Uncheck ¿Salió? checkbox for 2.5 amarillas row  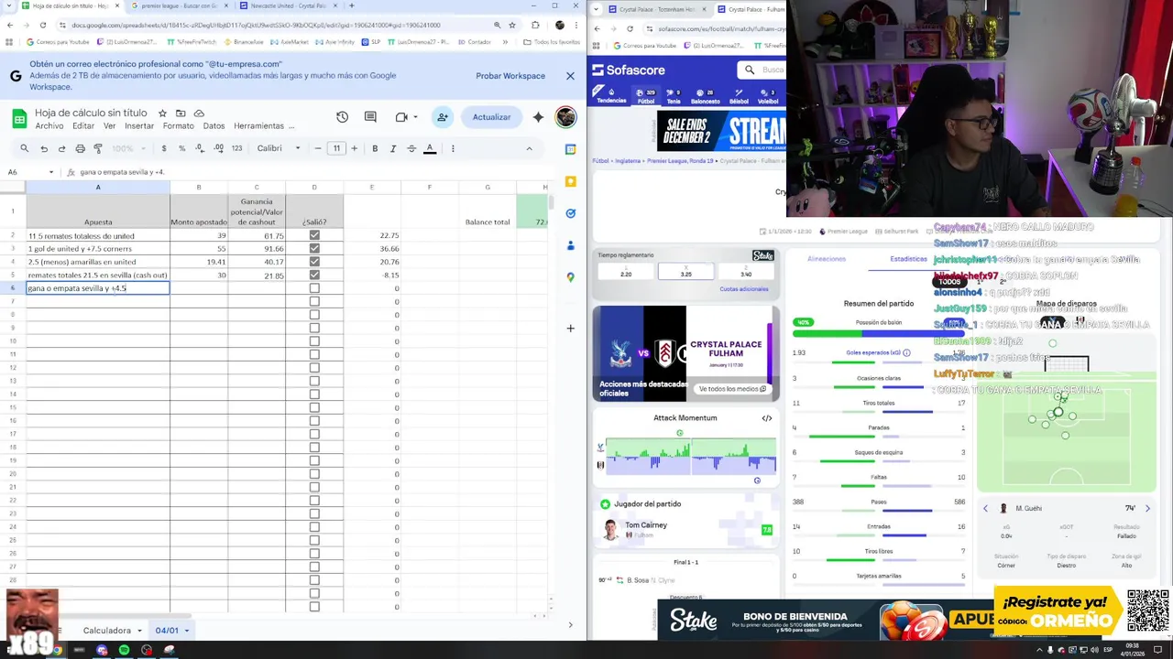314,262
